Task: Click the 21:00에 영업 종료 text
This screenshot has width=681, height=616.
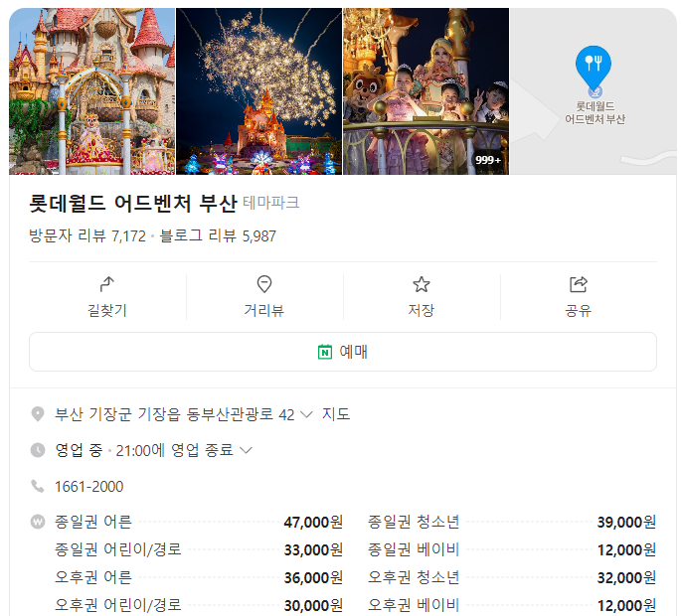Action: tap(175, 450)
